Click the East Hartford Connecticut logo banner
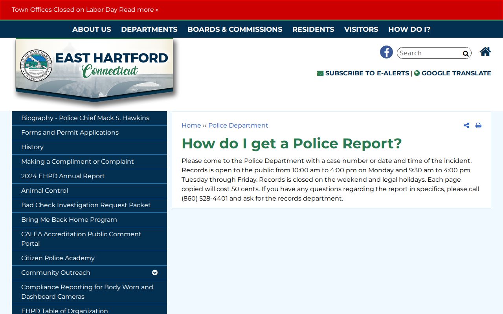 click(x=94, y=70)
